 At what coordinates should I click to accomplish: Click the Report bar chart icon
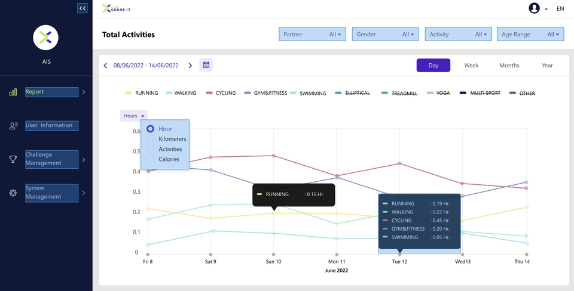(x=13, y=92)
